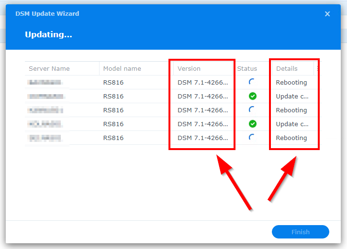The height and width of the screenshot is (249, 347).
Task: Click the Status column header
Action: [247, 68]
